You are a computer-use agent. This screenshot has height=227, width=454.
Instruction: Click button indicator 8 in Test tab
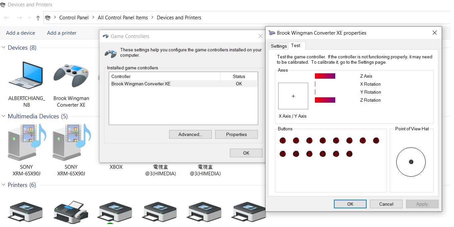tap(376, 141)
